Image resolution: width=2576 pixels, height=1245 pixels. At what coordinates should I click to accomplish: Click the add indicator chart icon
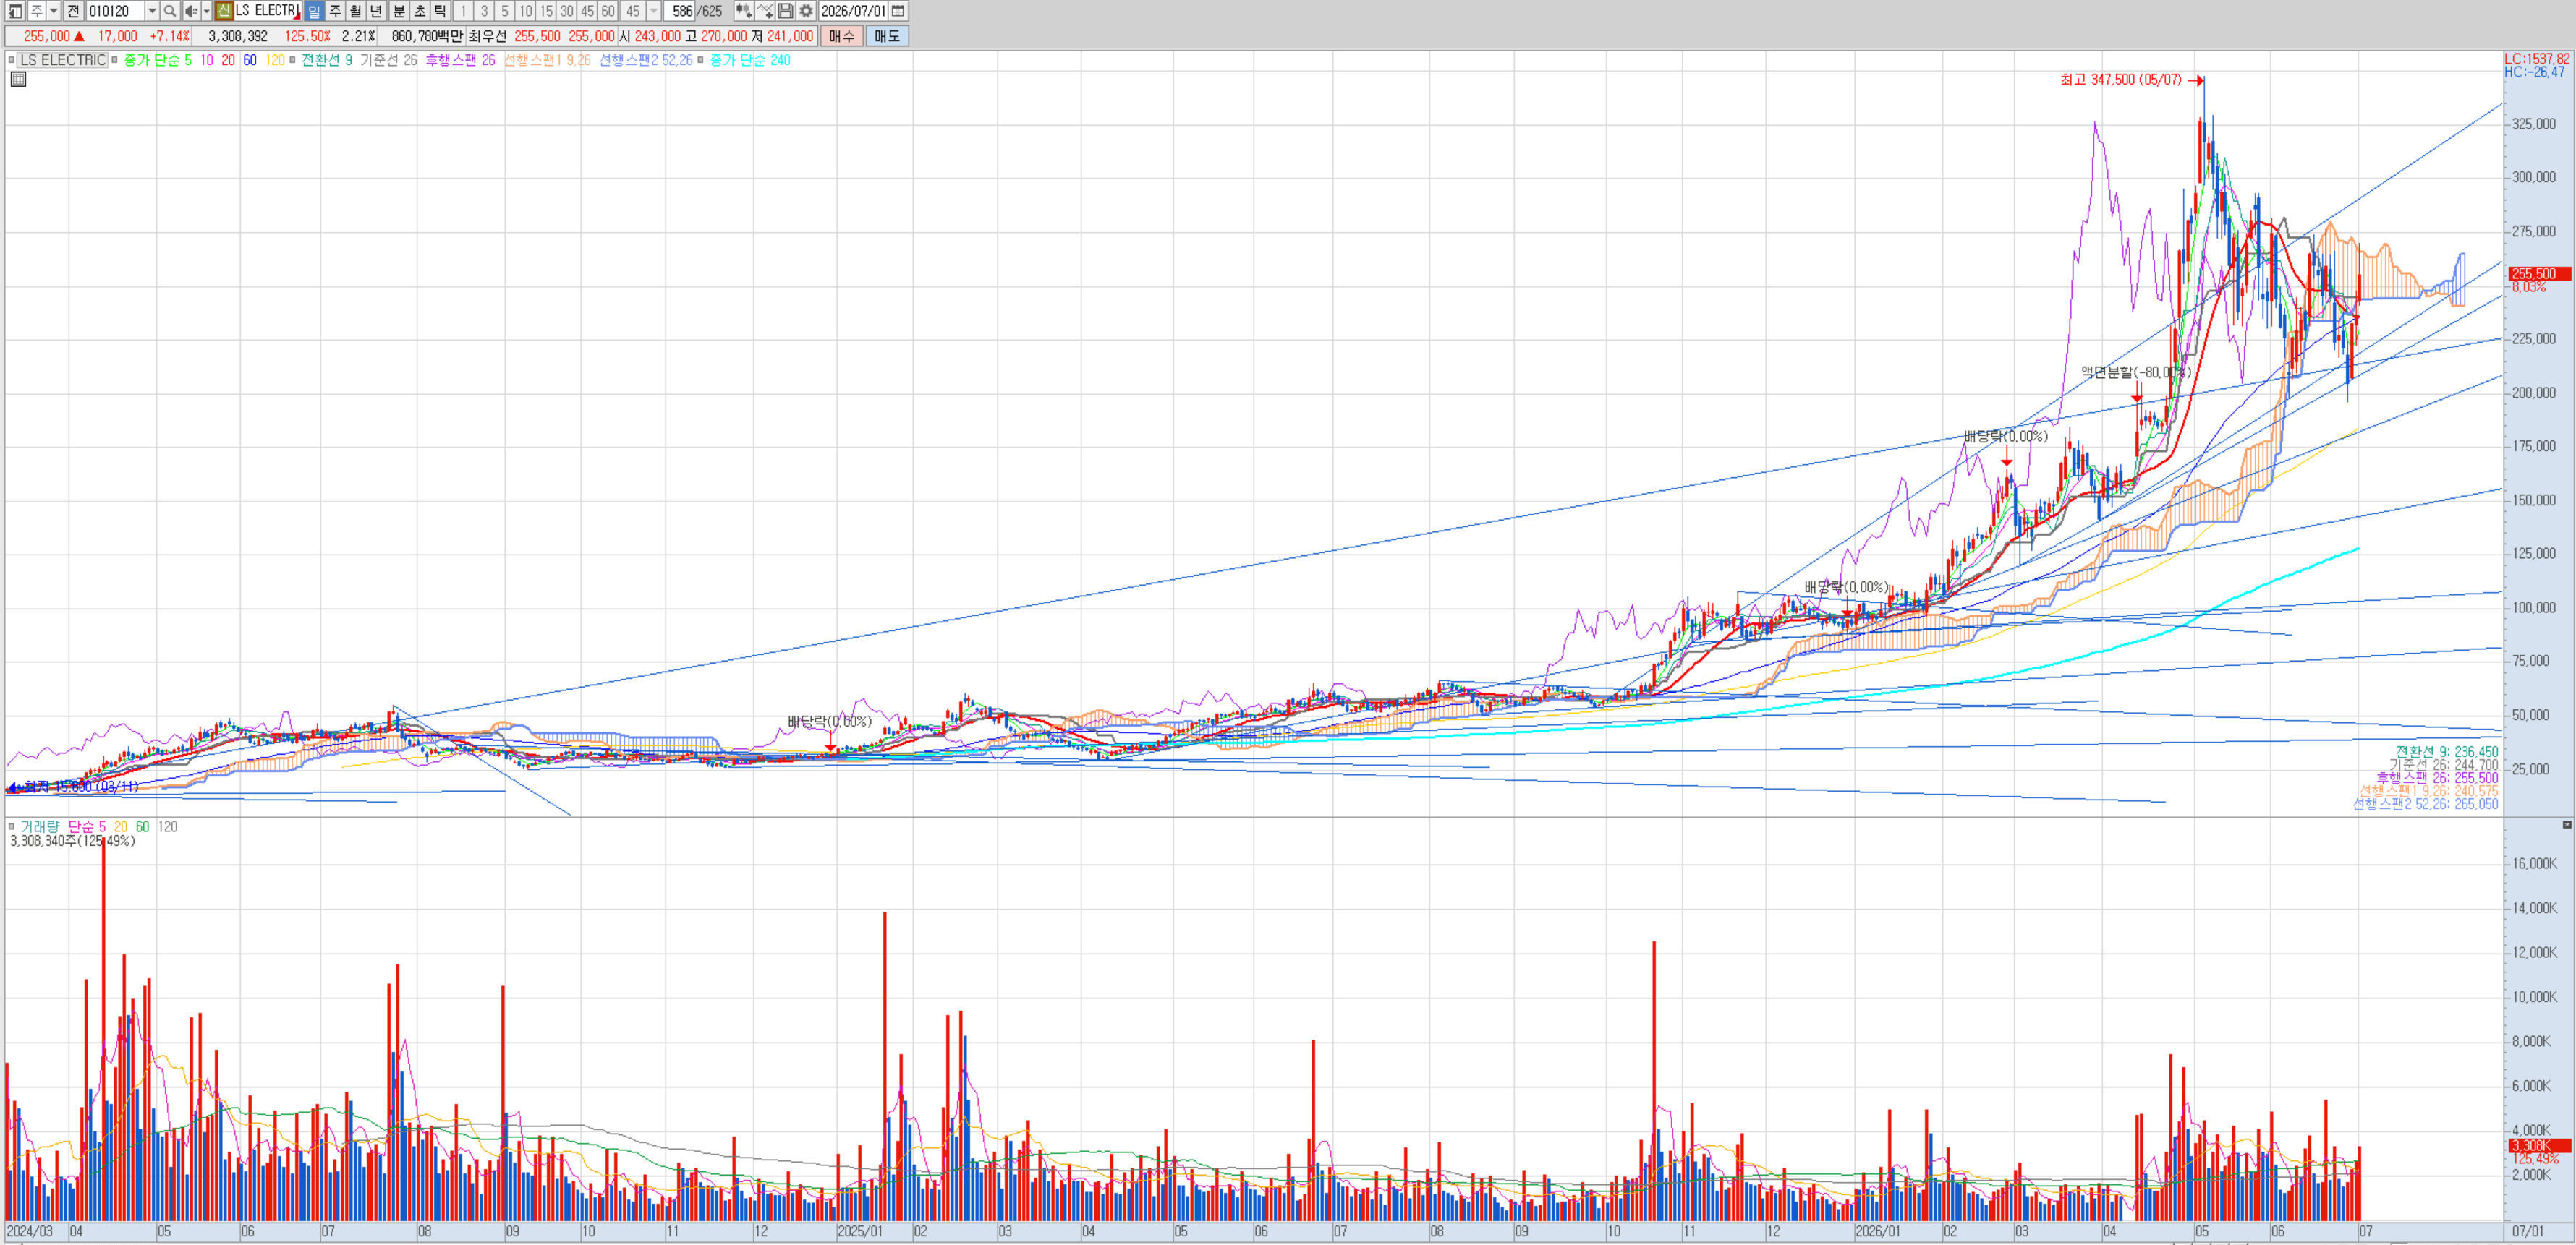(744, 11)
